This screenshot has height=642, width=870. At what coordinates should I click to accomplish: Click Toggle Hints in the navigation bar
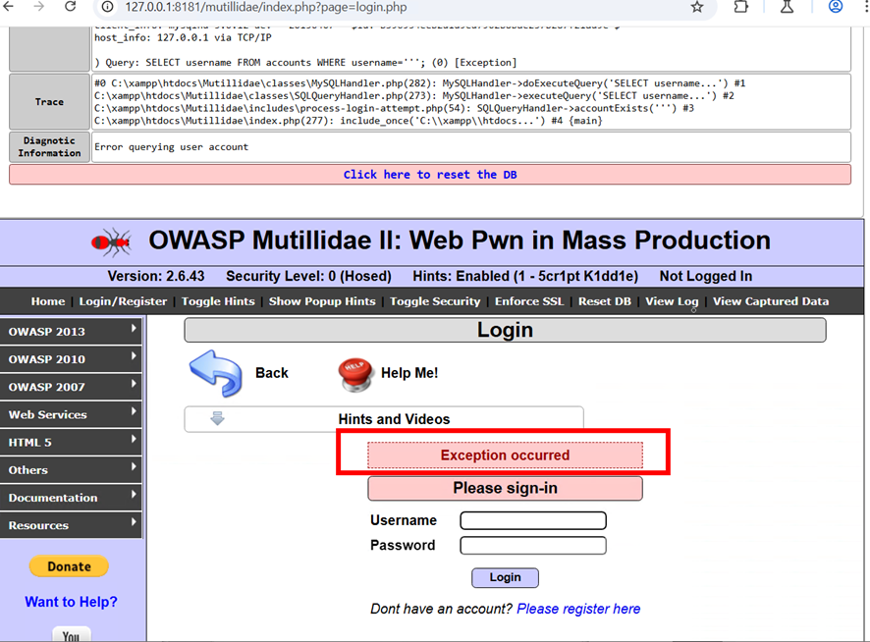[218, 301]
